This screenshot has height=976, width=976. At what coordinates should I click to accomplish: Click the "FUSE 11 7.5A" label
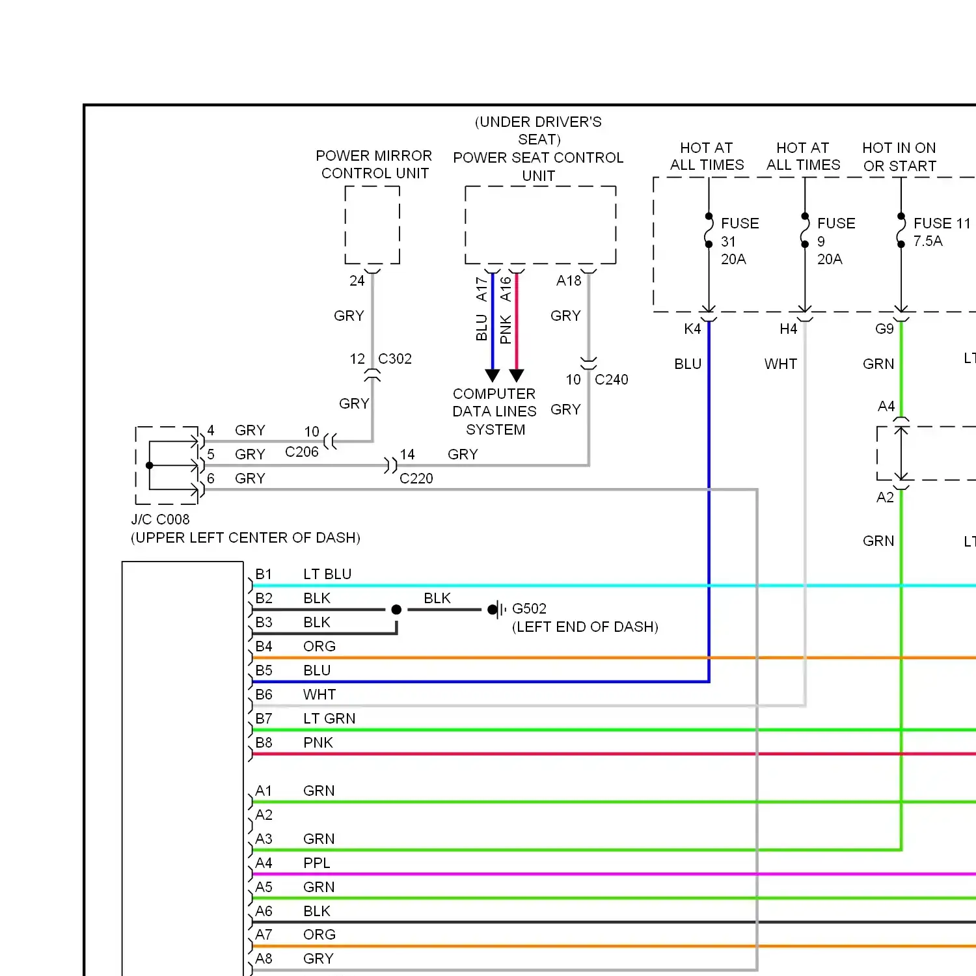tap(942, 232)
